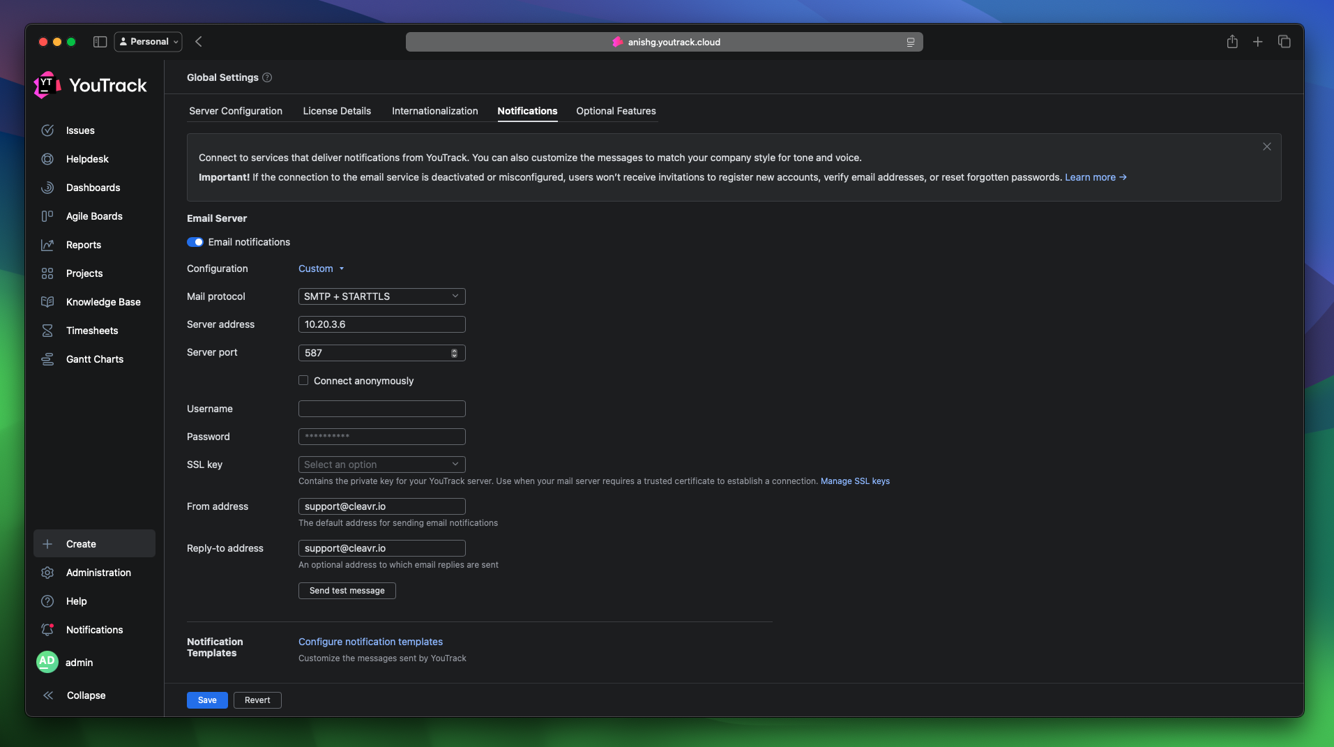Click the Send test message button

347,590
